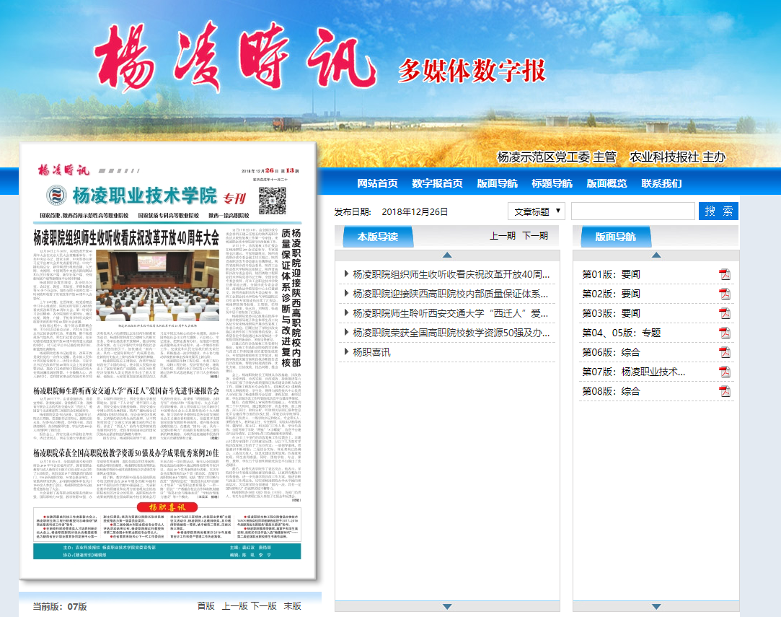Viewport: 781px width, 617px height.
Task: Download the PDF for 第02版 要闻
Action: point(724,294)
